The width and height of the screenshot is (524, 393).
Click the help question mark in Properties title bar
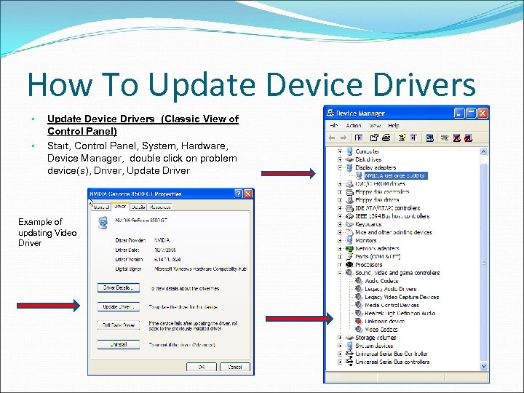click(x=238, y=194)
